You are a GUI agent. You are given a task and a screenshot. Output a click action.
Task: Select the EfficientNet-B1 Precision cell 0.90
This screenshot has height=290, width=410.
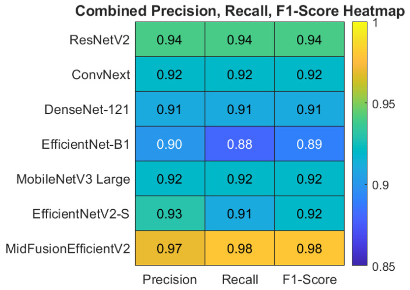coord(170,144)
